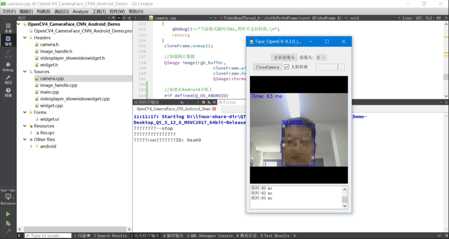Open the 项目 (Projects) wrench mode

click(x=8, y=79)
